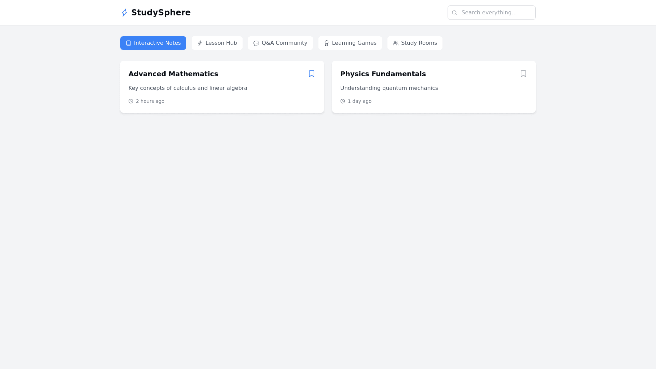
Task: Click clock icon beside 1 day ago
Action: point(343,101)
